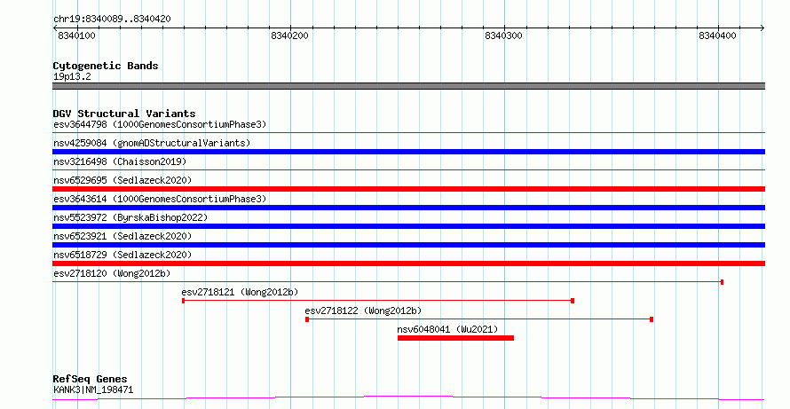The width and height of the screenshot is (790, 409).
Task: Open the nsv3216498 Chaisson2019 label
Action: click(x=120, y=161)
